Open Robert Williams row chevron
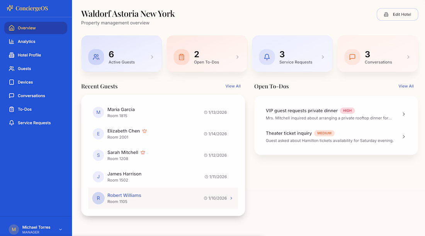Screen dimensions: 425x236 click(231, 198)
